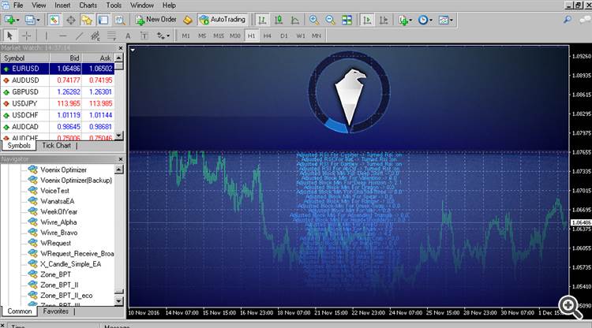The width and height of the screenshot is (592, 328).
Task: Switch chart timeframe to M1
Action: pyautogui.click(x=185, y=35)
